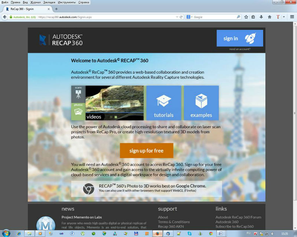Go to the Firefox home page icon
The image size is (297, 237).
pyautogui.click(x=270, y=17)
